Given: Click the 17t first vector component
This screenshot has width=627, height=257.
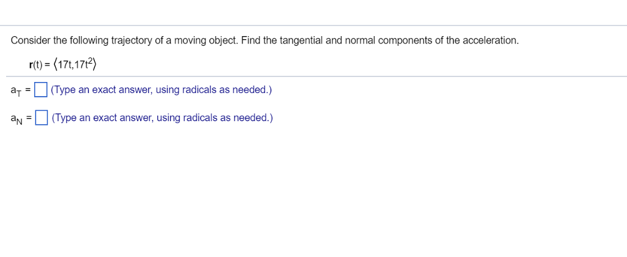Looking at the screenshot, I should click(68, 63).
